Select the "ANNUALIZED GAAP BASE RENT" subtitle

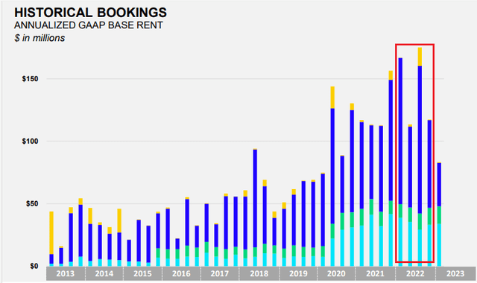[89, 25]
